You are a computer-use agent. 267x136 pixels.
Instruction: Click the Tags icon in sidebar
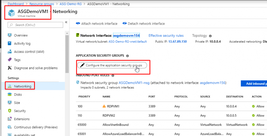click(x=10, y=60)
